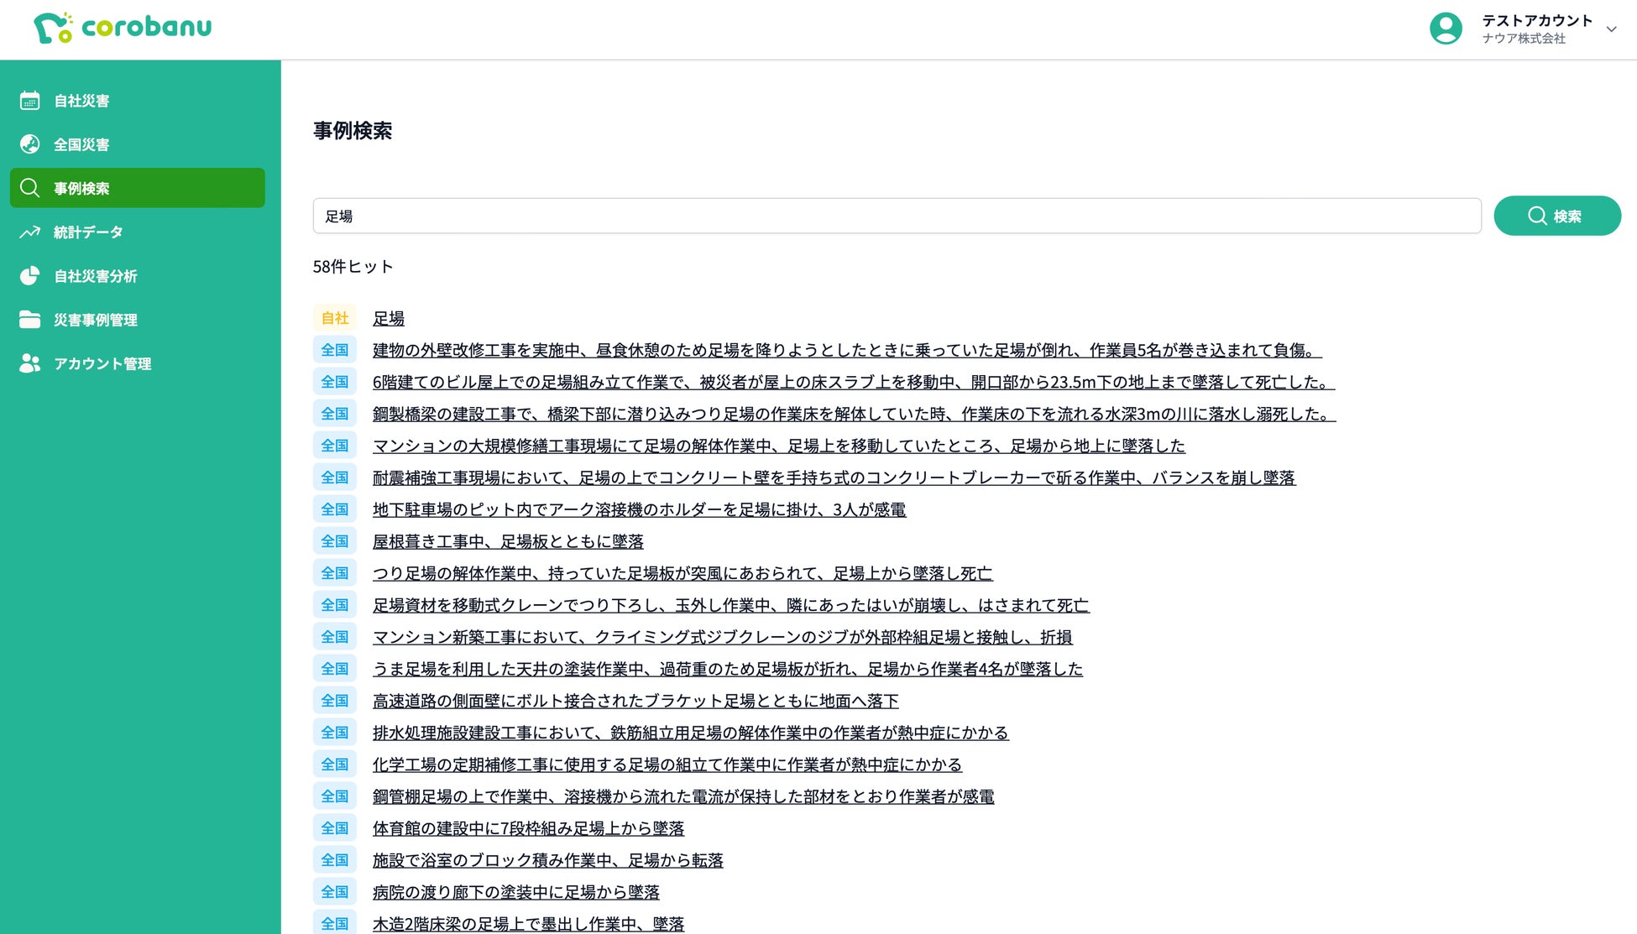Viewport: 1637px width, 934px height.
Task: Click the people icon for アカウント管理
Action: (30, 363)
